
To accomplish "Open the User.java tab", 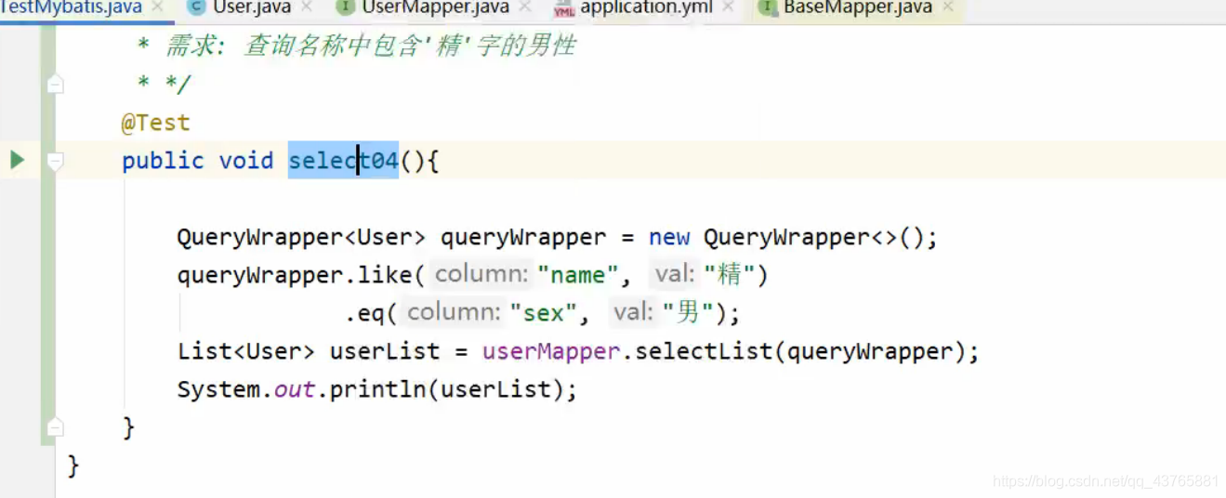I will [252, 8].
